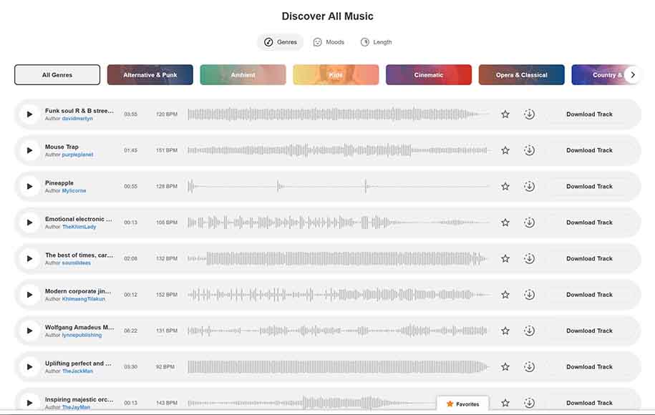Click download icon for Pineapple

click(529, 186)
